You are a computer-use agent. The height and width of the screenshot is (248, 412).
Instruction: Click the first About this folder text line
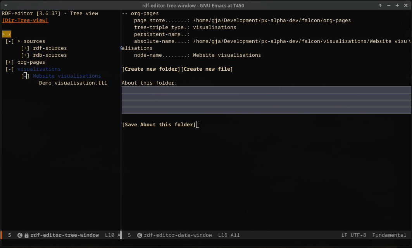tap(266, 90)
